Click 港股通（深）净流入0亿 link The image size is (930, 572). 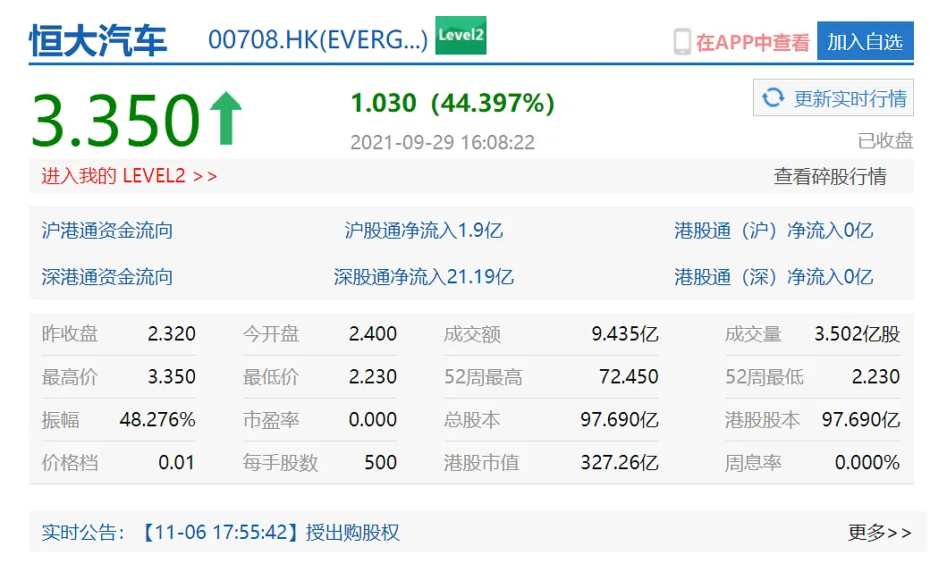pyautogui.click(x=774, y=277)
